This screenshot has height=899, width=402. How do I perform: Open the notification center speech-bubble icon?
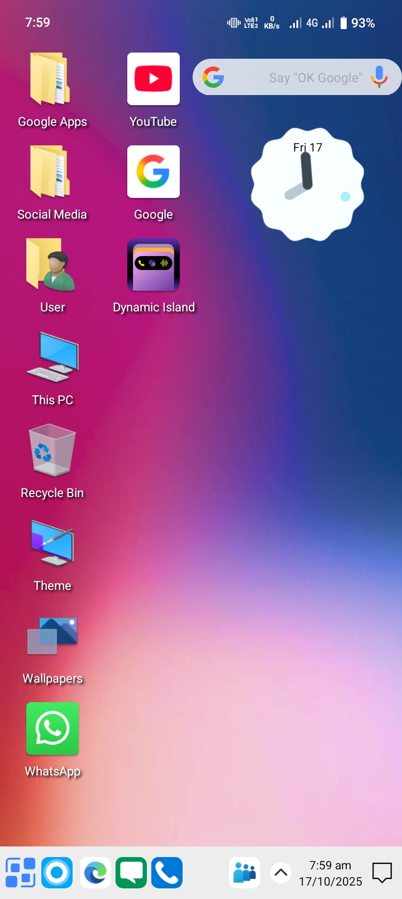(x=382, y=872)
